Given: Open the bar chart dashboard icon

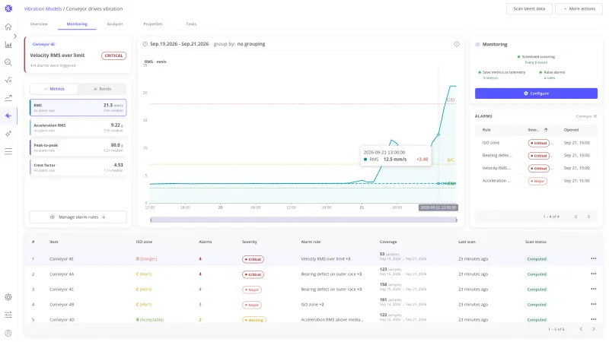Looking at the screenshot, I should pos(8,45).
